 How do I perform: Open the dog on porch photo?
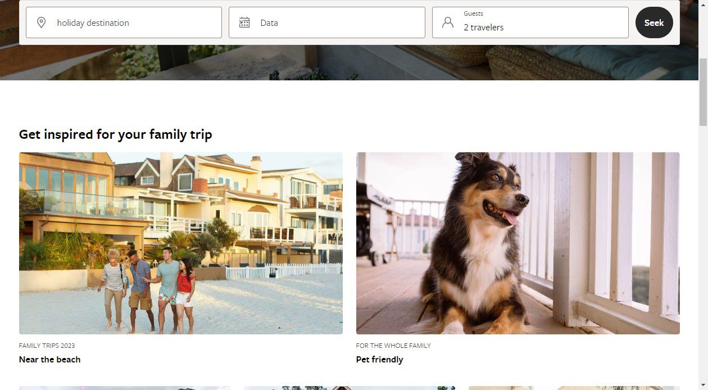tap(518, 243)
